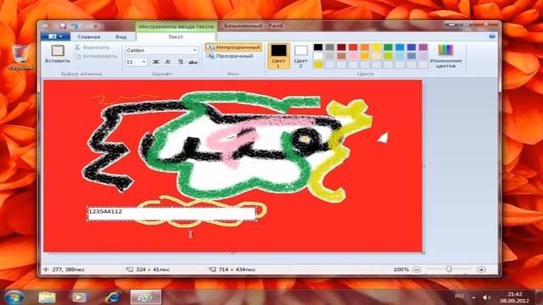Screen dimensions: 543x305
Task: Switch to the Текст ribbon tab
Action: click(176, 36)
